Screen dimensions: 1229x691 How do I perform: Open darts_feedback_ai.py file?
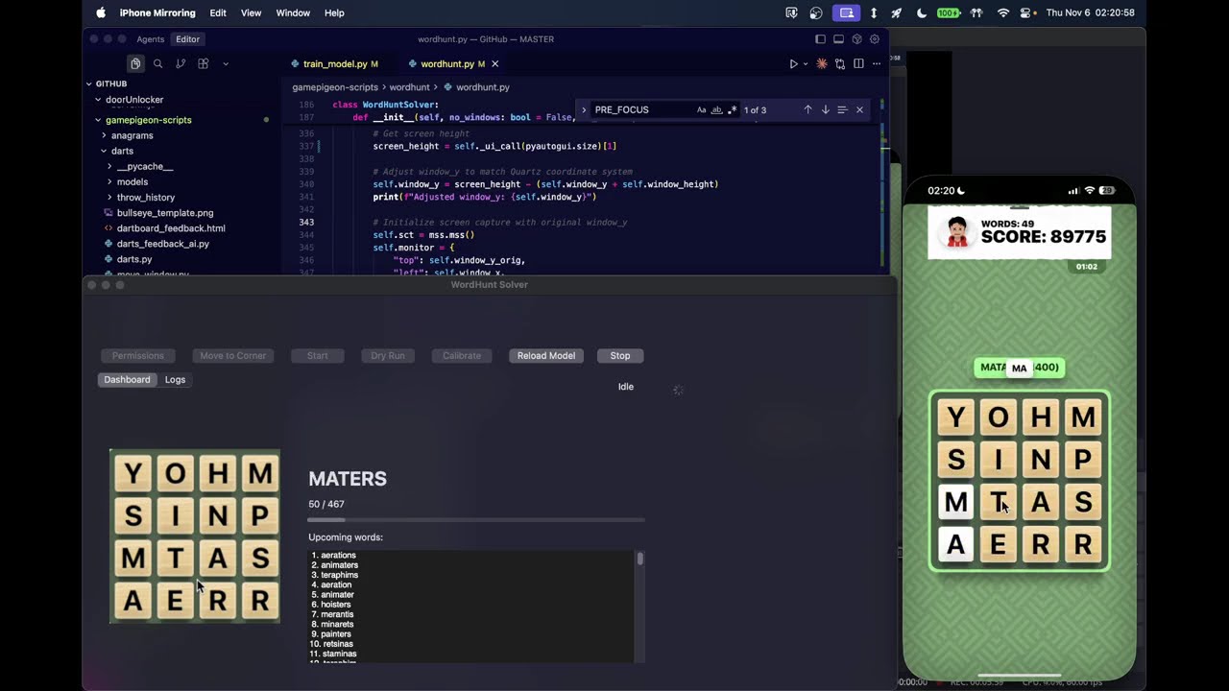pyautogui.click(x=162, y=244)
